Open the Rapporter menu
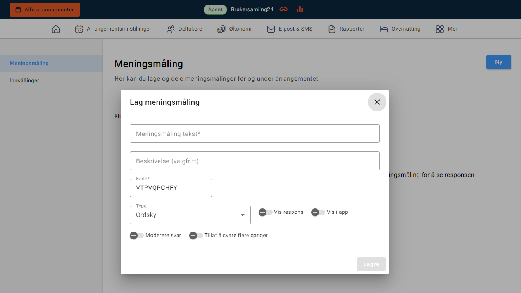The image size is (521, 293). click(346, 29)
